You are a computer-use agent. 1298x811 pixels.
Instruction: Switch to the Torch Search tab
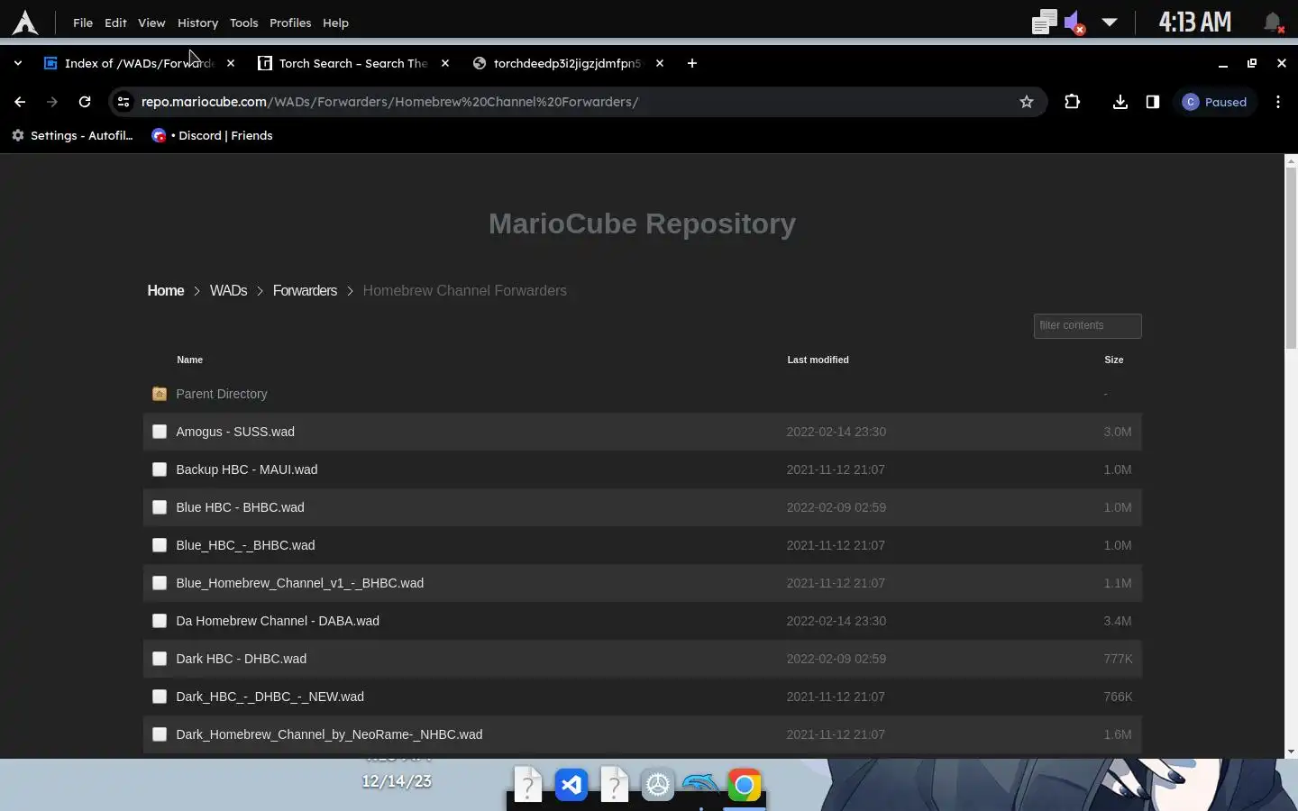353,63
